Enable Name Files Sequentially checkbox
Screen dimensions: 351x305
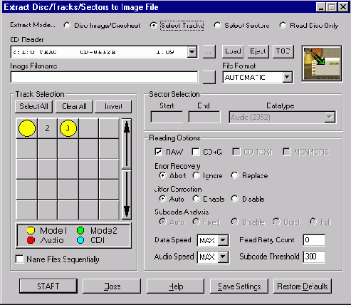(x=19, y=259)
